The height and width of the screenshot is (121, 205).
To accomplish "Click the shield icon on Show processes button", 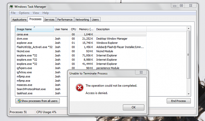I will [19, 101].
